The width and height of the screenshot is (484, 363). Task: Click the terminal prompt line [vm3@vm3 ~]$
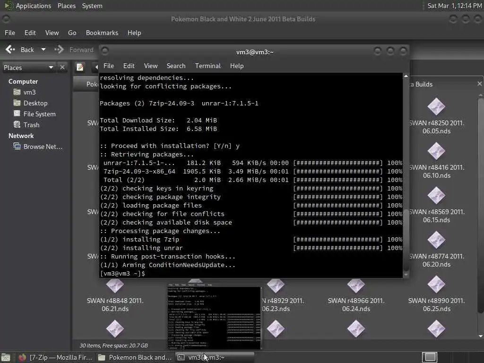122,274
